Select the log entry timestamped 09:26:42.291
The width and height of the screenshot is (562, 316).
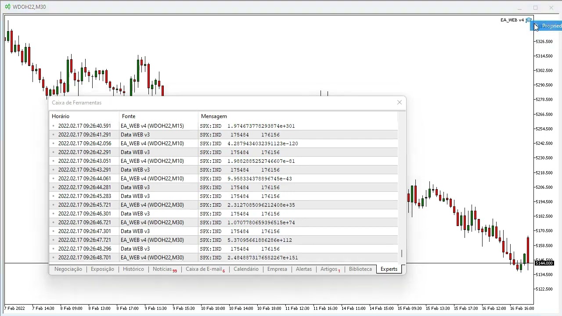(223, 152)
